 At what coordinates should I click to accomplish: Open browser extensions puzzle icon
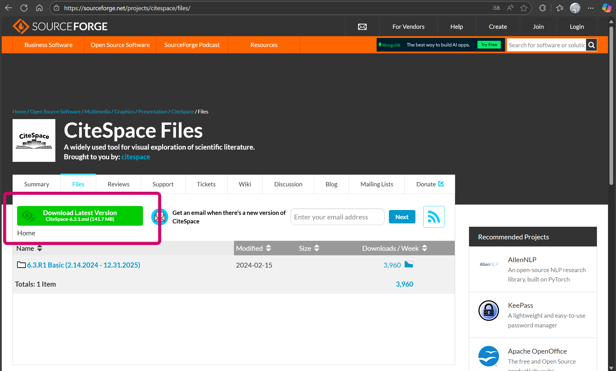coord(542,8)
